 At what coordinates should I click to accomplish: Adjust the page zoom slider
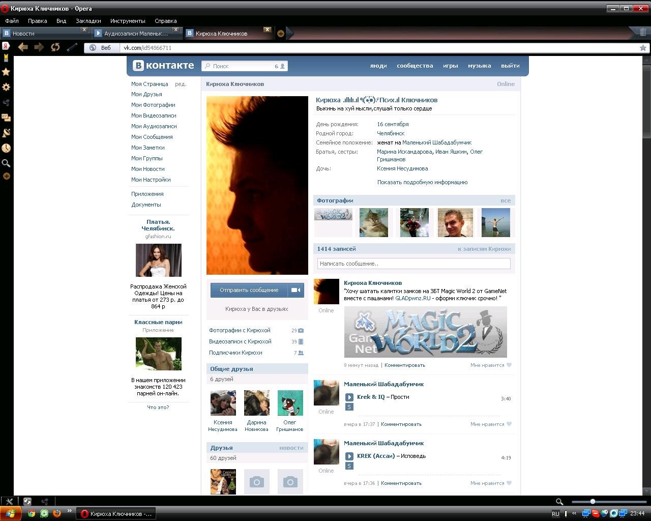click(x=593, y=502)
